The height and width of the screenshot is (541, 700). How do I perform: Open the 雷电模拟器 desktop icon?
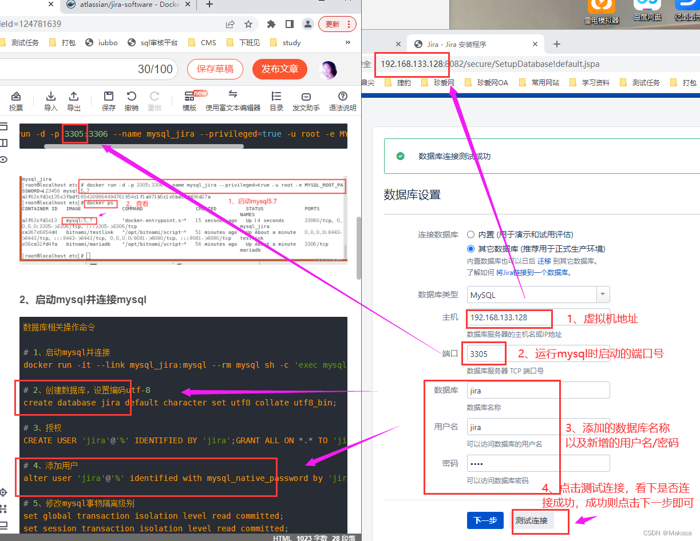click(602, 11)
